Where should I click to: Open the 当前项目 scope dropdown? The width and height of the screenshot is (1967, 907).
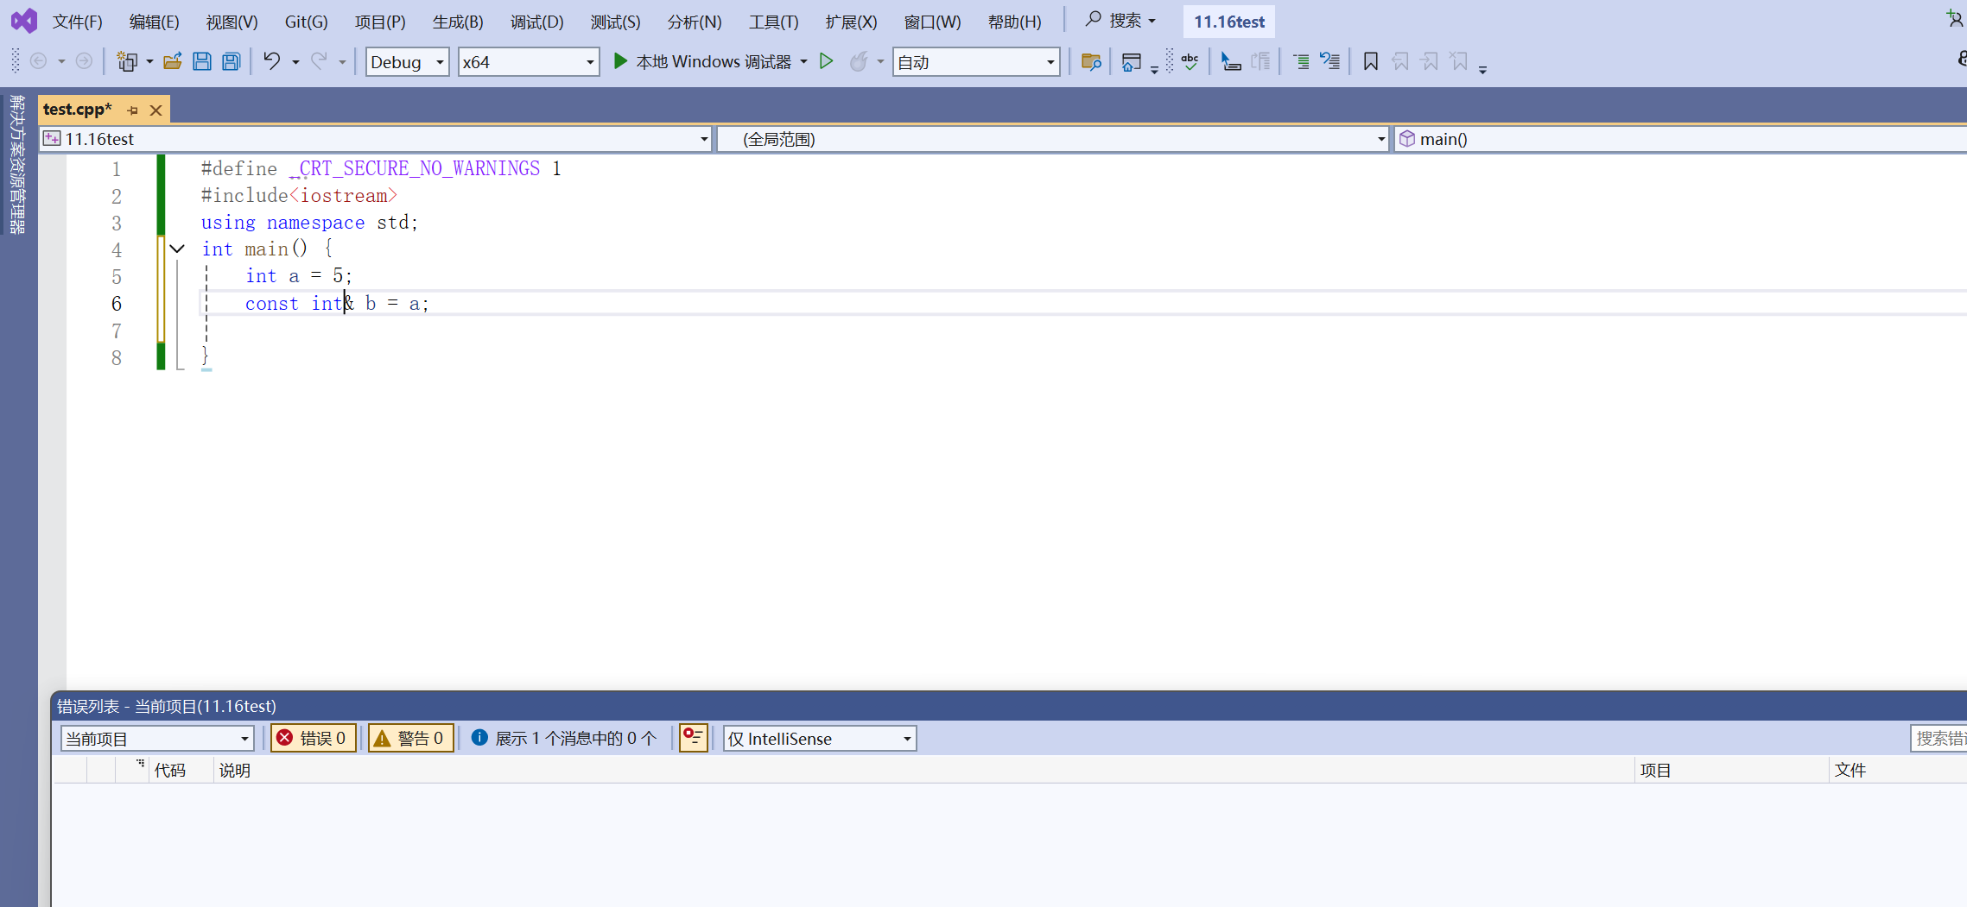click(x=157, y=739)
